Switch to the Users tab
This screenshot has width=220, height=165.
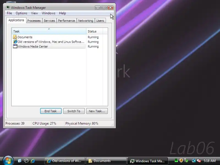100,21
